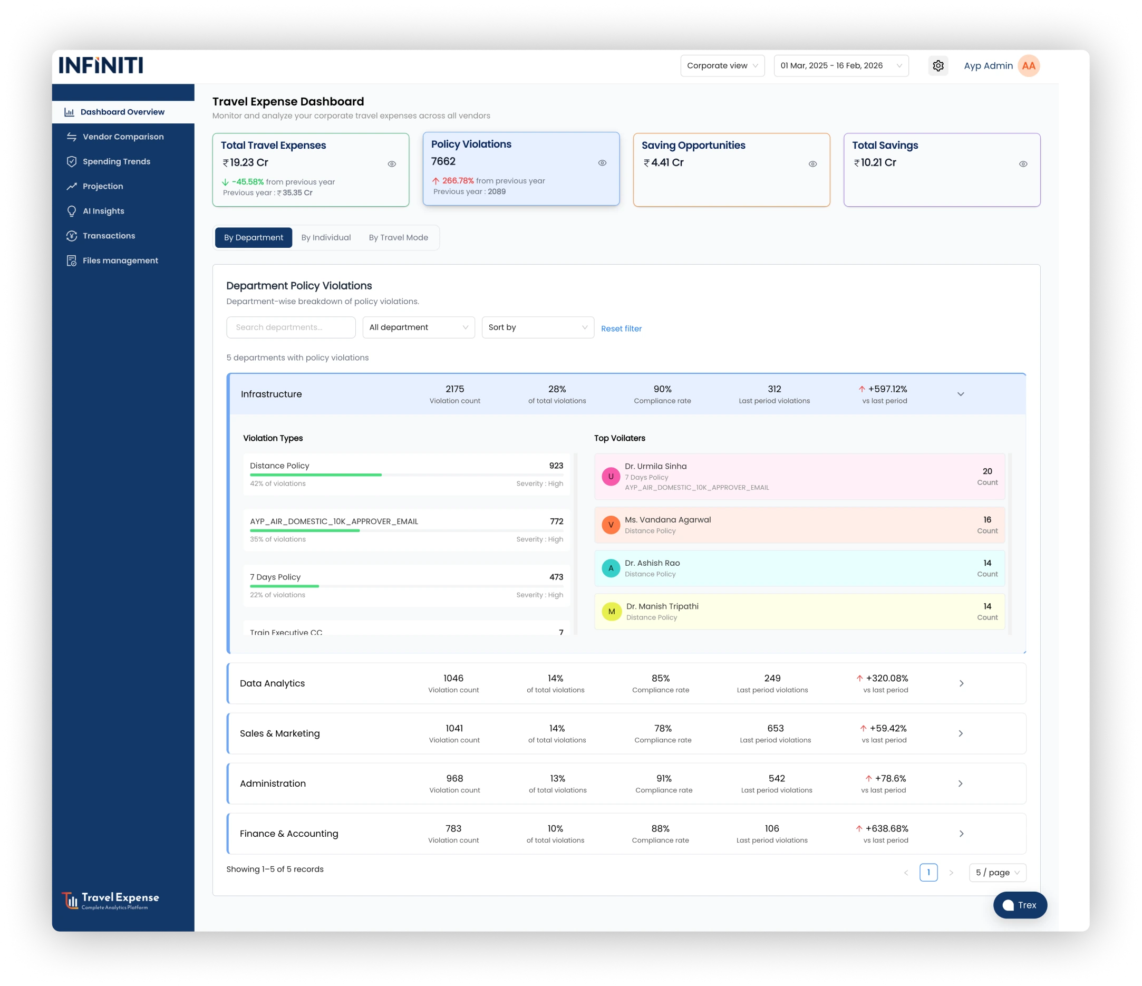
Task: Toggle Saving Opportunities eye icon
Action: click(x=812, y=163)
